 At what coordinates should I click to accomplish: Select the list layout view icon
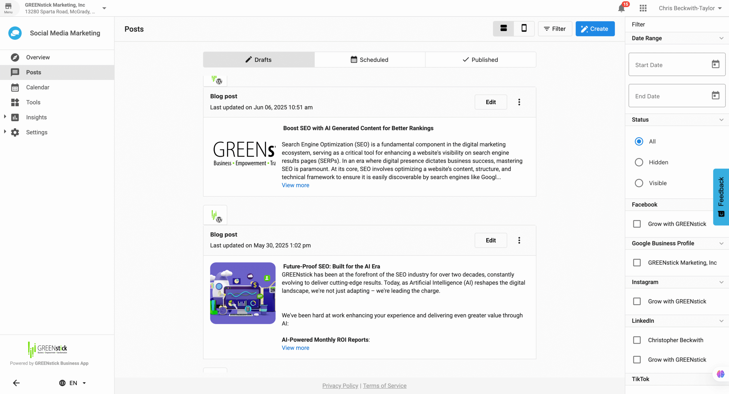tap(503, 28)
